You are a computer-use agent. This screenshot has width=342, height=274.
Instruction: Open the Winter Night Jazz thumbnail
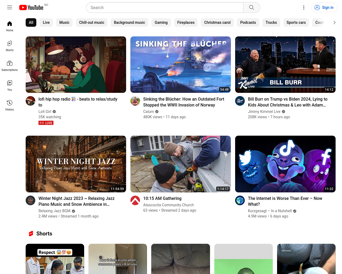click(76, 164)
